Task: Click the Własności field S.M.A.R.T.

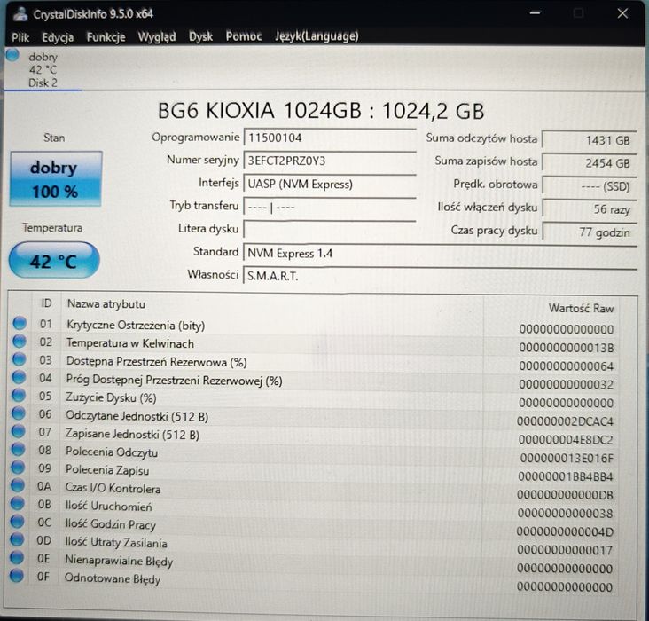Action: [440, 276]
